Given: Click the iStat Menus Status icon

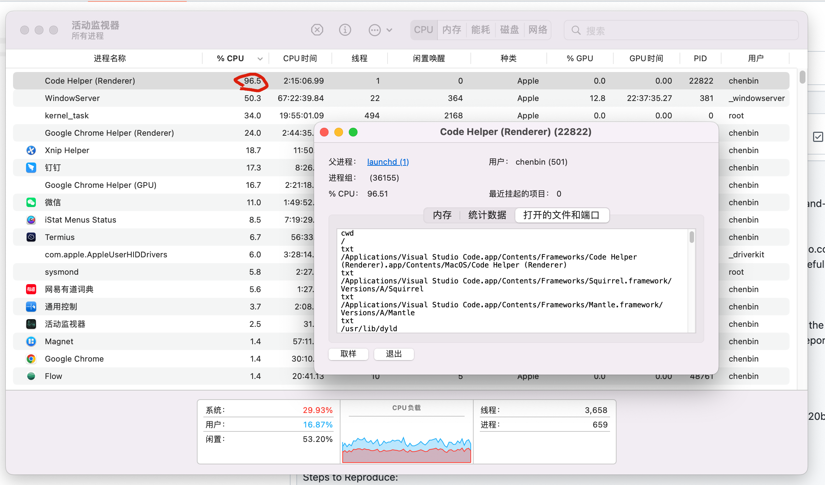Looking at the screenshot, I should click(31, 220).
